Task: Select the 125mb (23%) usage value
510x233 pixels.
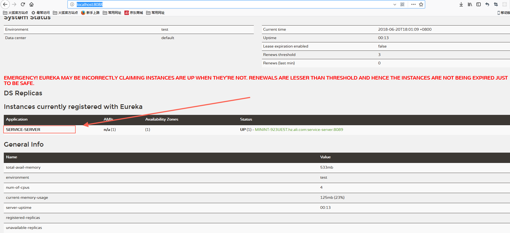Action: click(x=332, y=197)
